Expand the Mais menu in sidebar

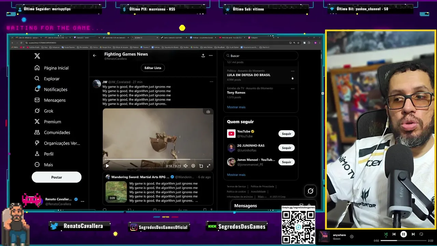pyautogui.click(x=44, y=165)
